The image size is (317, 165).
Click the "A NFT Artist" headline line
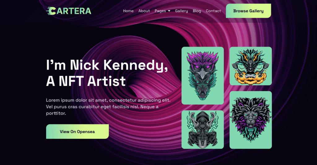click(x=86, y=81)
